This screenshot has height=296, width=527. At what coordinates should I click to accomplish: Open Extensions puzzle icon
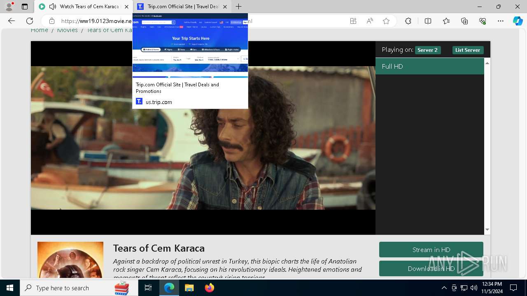point(408,21)
